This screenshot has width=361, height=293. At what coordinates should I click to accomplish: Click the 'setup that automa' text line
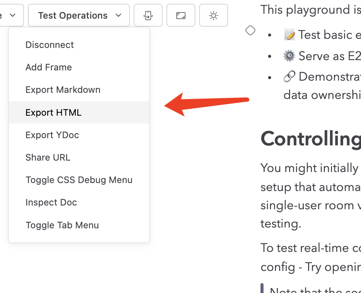(311, 187)
